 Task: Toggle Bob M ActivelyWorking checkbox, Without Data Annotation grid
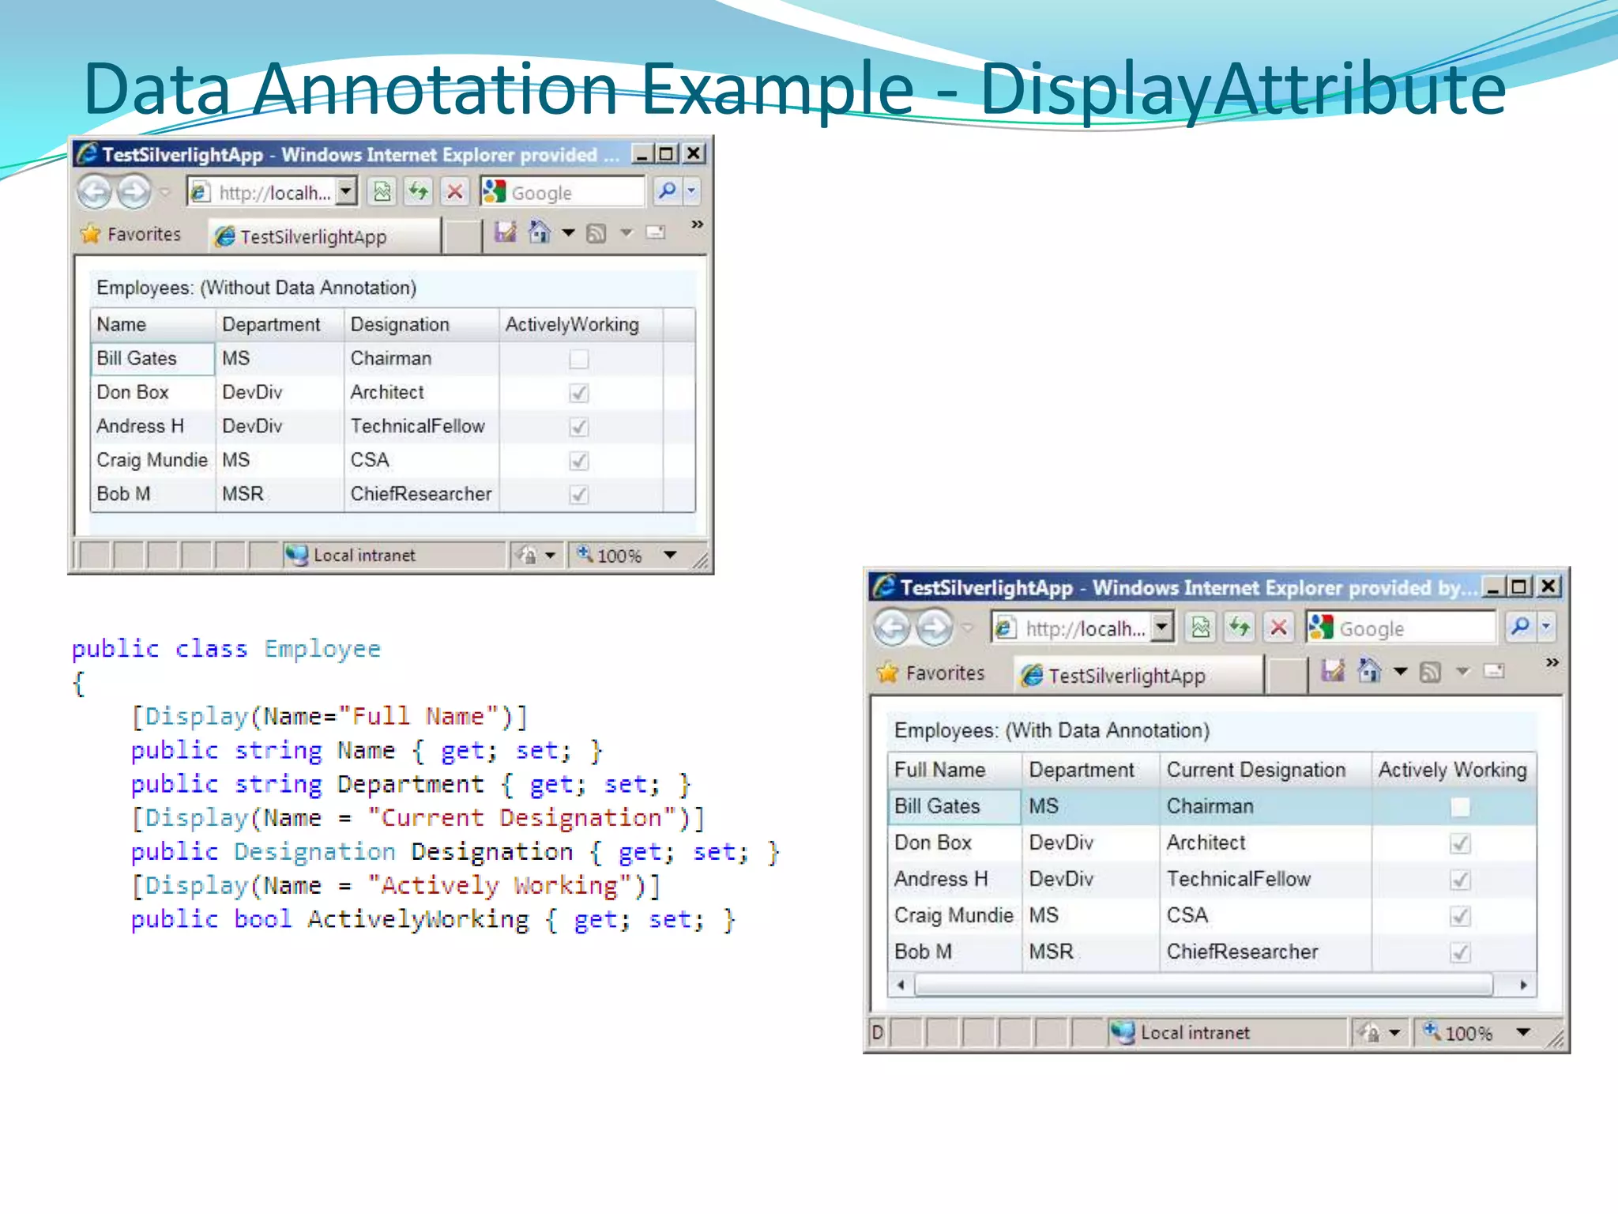(579, 495)
